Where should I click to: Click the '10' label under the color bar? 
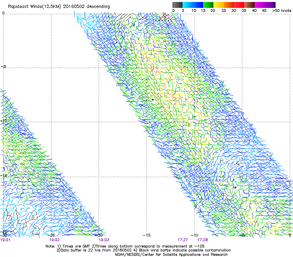click(194, 10)
